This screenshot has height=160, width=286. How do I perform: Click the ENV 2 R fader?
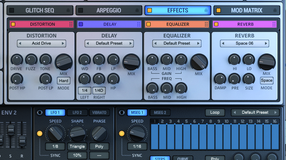(22, 140)
